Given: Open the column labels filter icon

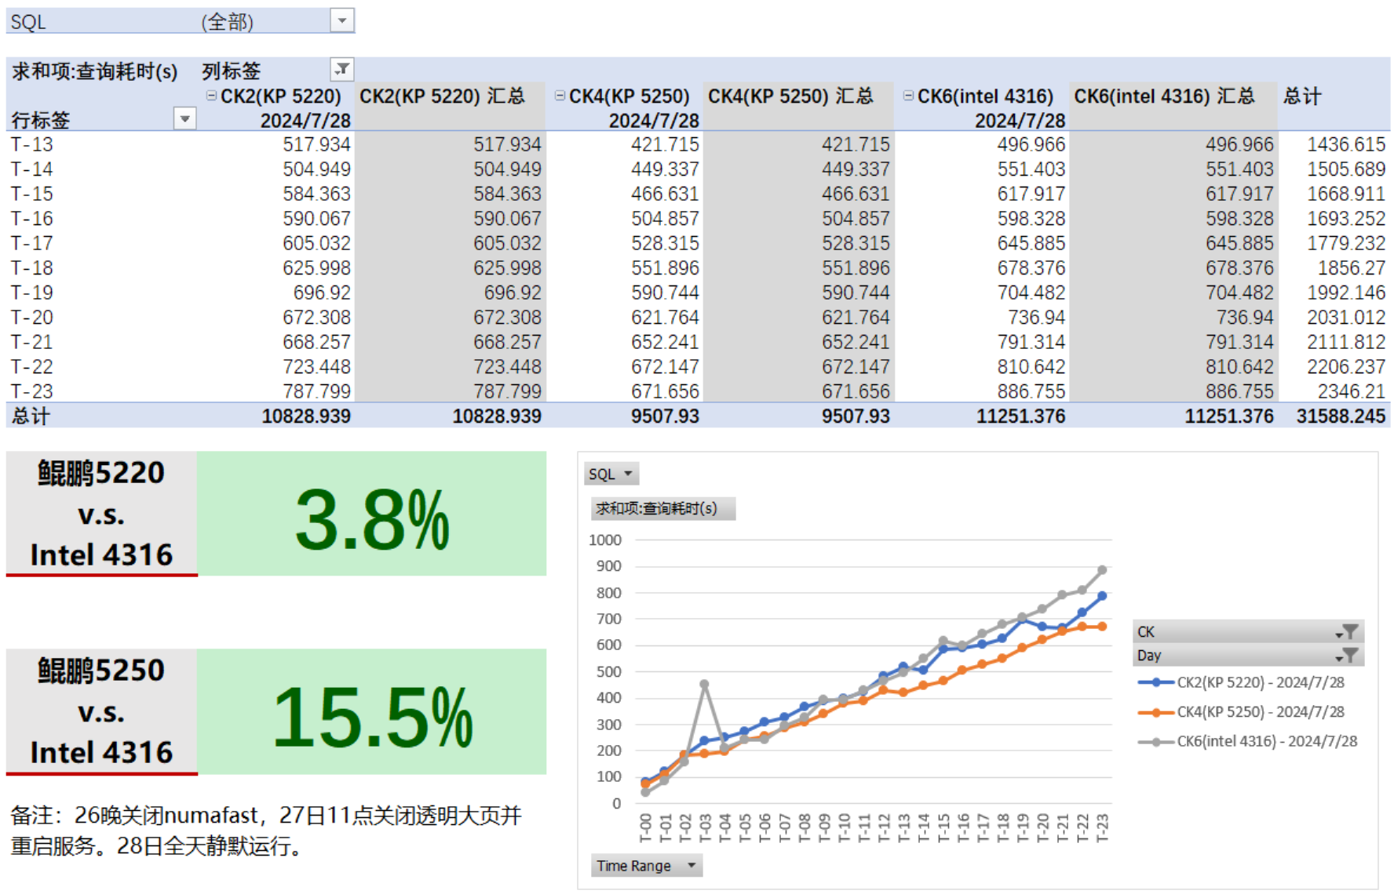Looking at the screenshot, I should click(342, 70).
